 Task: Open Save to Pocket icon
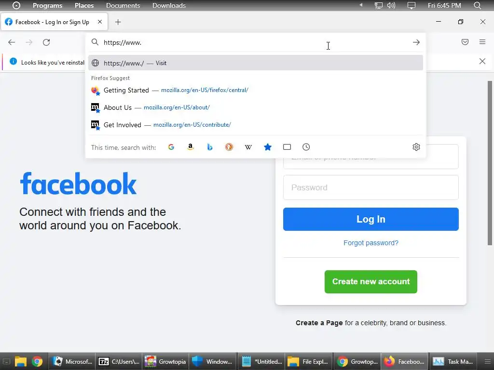pos(465,42)
